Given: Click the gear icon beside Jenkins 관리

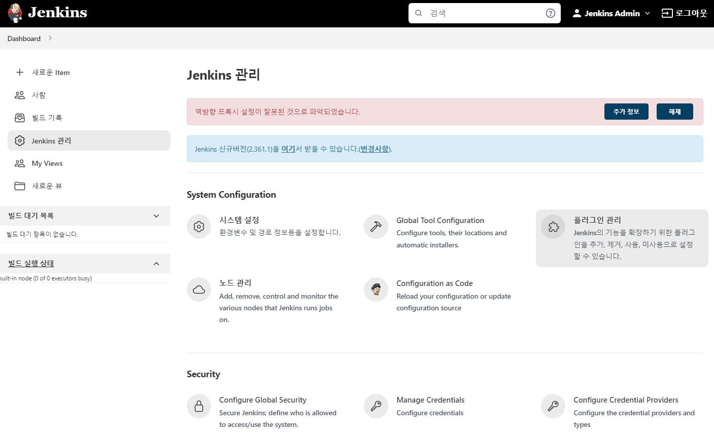Looking at the screenshot, I should 20,140.
